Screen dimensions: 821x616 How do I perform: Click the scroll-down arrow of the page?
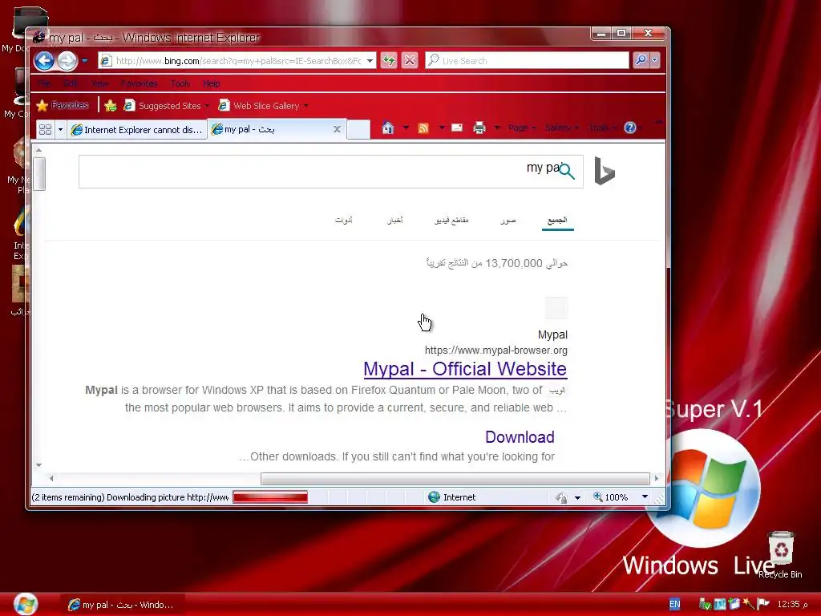click(38, 465)
